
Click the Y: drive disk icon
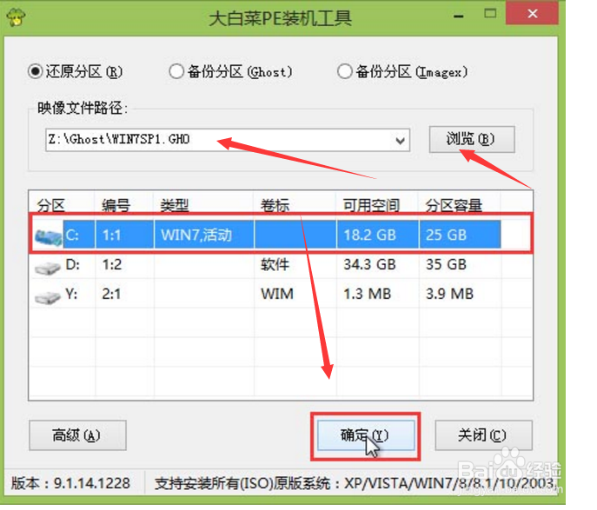coord(47,297)
